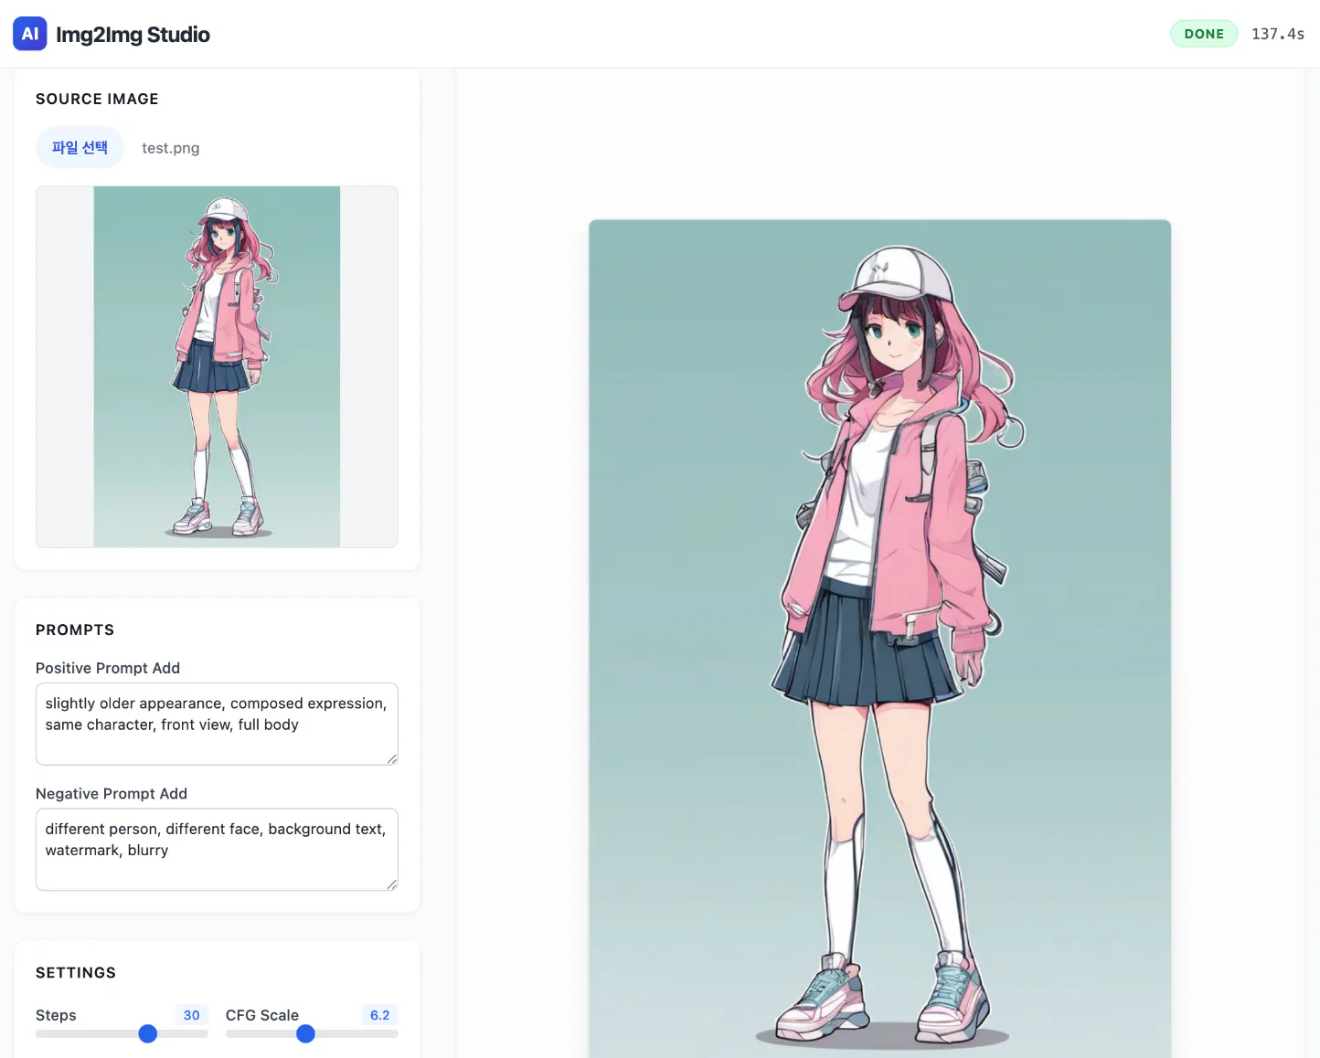Click the 파일 선택 file chooser button

(80, 147)
